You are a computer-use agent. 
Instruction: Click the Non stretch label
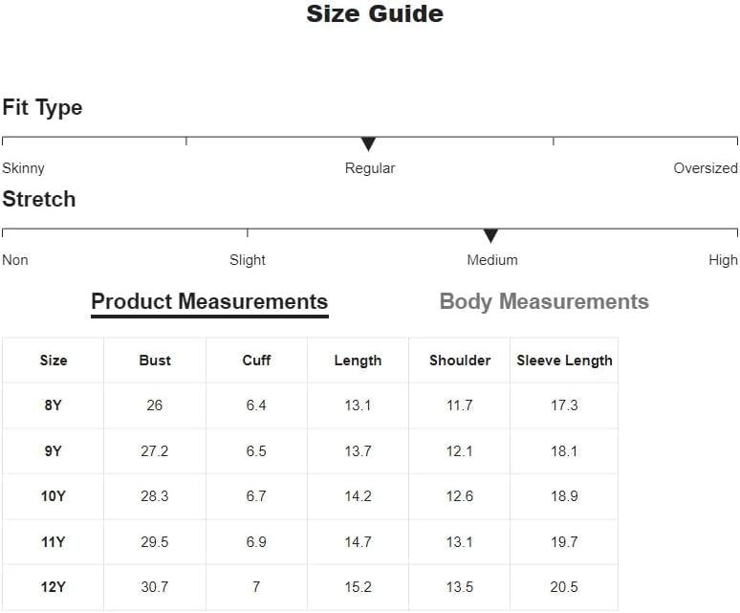(x=15, y=260)
